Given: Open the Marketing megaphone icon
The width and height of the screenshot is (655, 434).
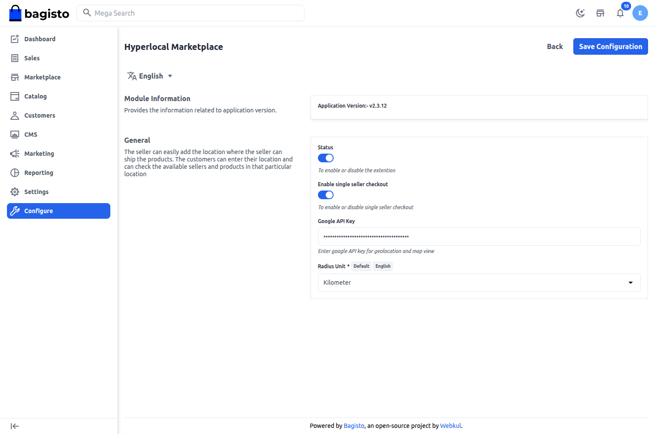Looking at the screenshot, I should click(x=14, y=153).
